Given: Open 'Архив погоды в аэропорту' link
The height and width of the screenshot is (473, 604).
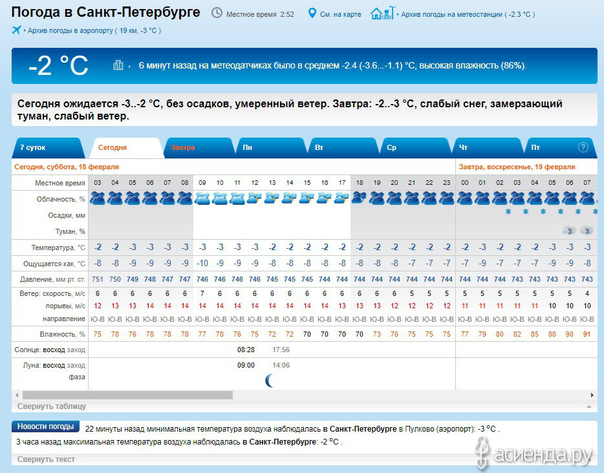Looking at the screenshot, I should point(94,30).
